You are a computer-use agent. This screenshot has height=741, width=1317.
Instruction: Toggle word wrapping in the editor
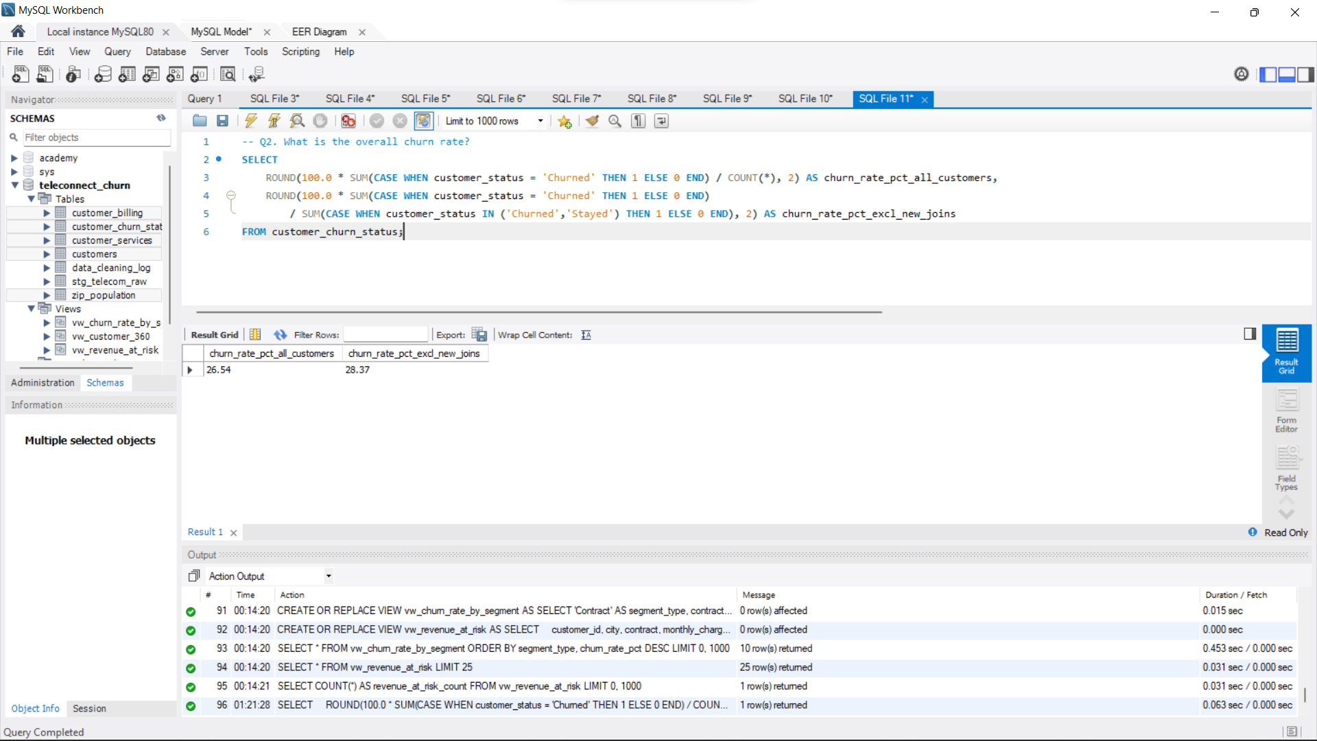[x=661, y=121]
